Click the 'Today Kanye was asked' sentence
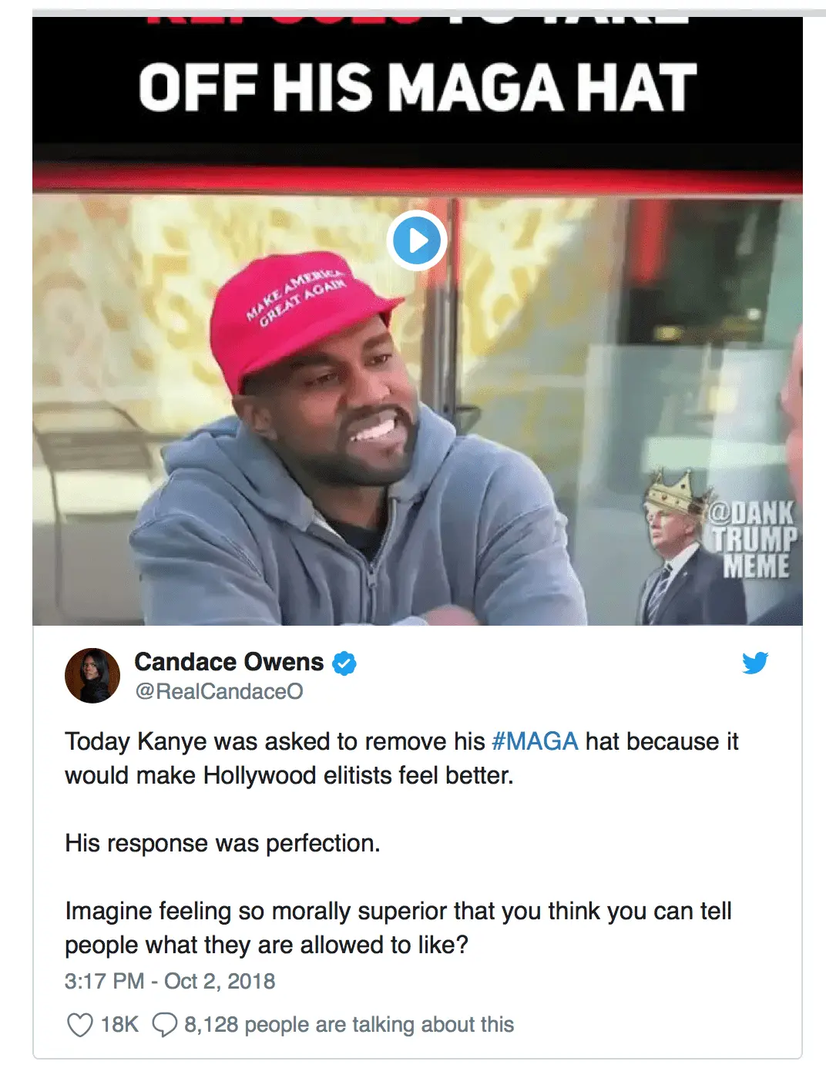The width and height of the screenshot is (826, 1068). (x=401, y=758)
